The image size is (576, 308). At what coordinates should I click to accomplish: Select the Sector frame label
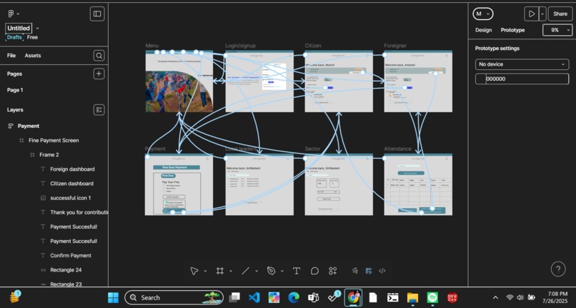click(x=312, y=149)
